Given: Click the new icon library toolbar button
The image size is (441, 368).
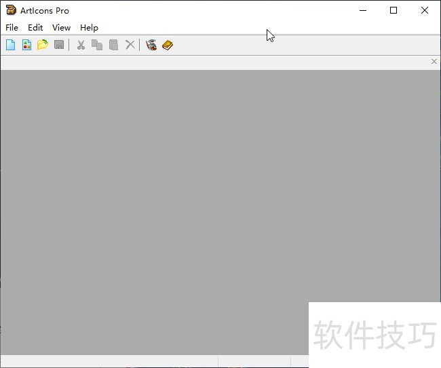Looking at the screenshot, I should click(26, 45).
